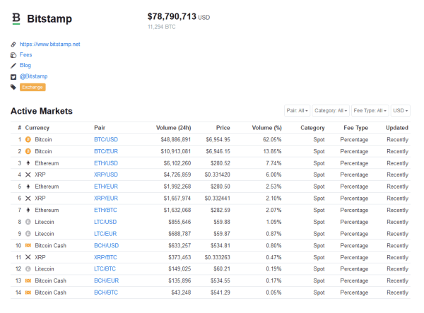Open the Fee Type: All dropdown

coord(370,110)
